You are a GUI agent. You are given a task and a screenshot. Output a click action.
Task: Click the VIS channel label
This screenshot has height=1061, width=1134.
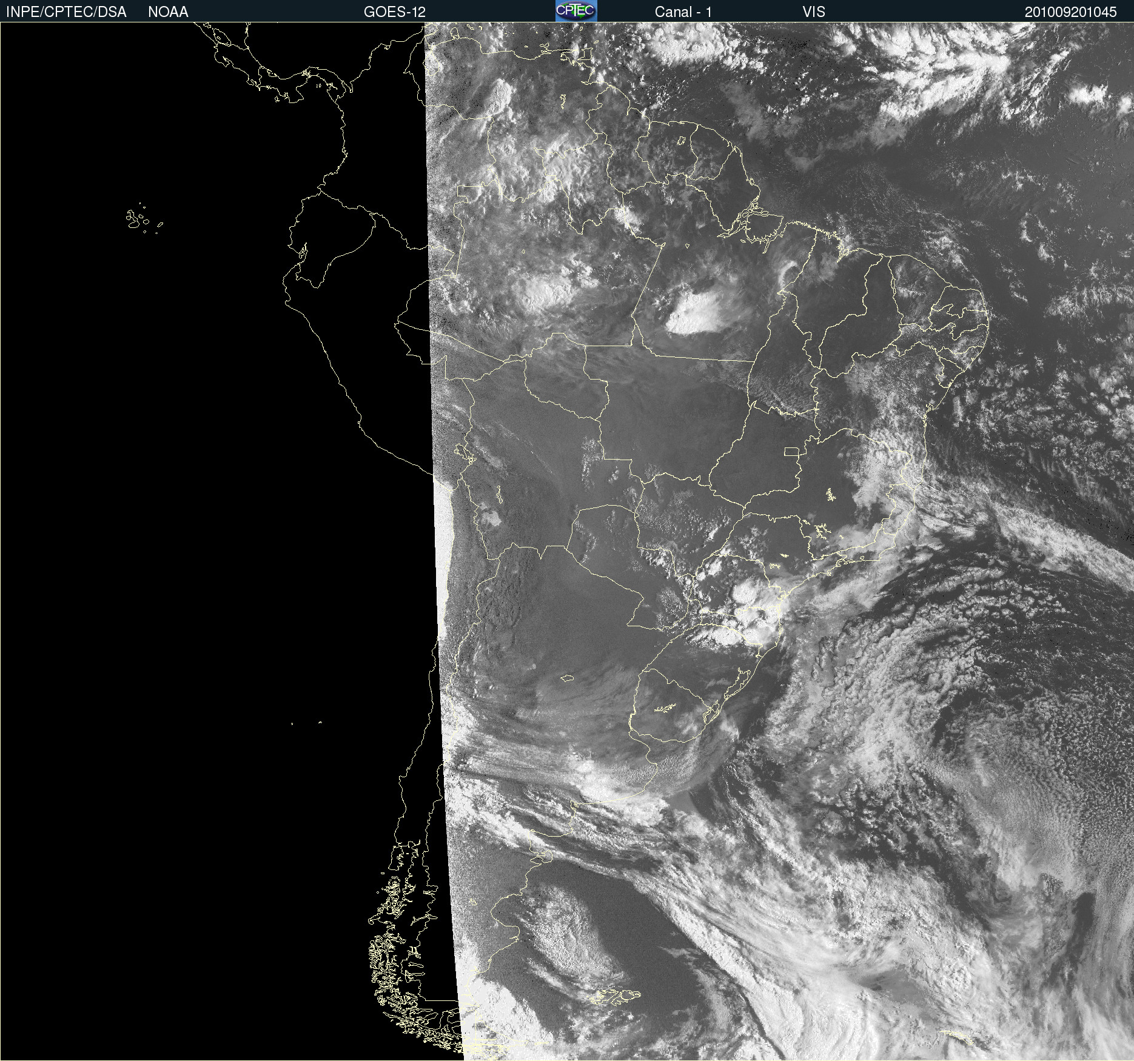814,12
